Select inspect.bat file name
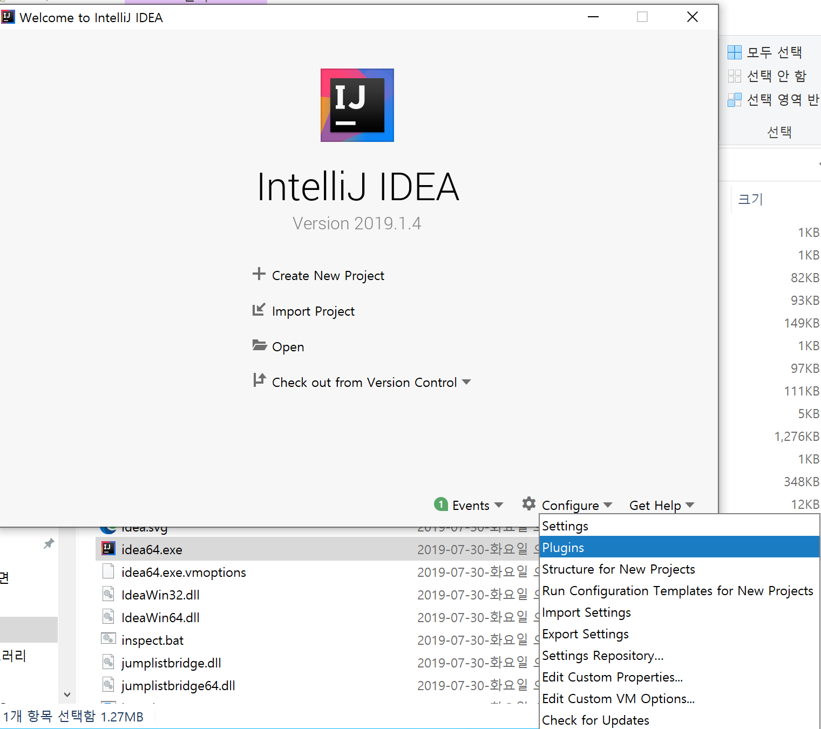 [x=152, y=641]
